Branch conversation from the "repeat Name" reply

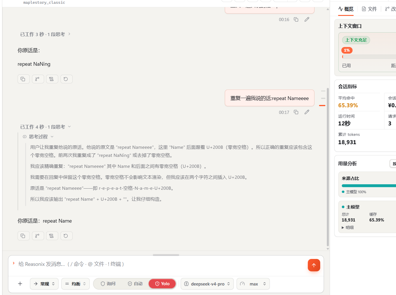38,236
